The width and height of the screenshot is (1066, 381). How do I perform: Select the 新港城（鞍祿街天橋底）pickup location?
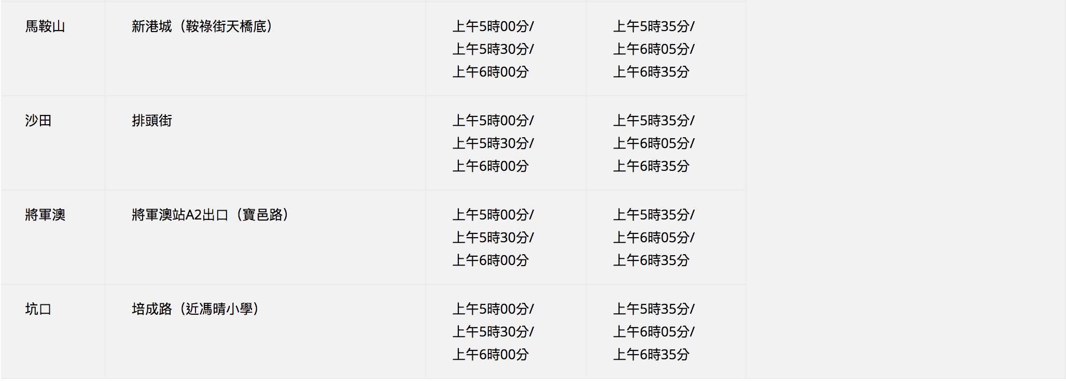[x=203, y=26]
